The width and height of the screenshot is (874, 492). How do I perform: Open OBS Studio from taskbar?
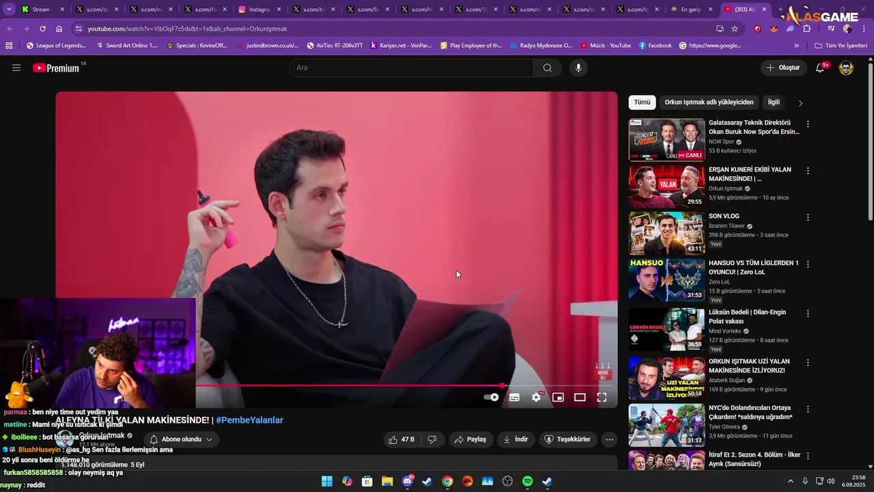pos(507,481)
